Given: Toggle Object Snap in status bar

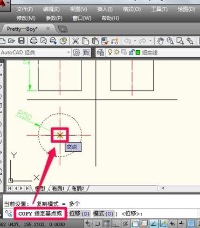Looking at the screenshot, I should [135, 224].
